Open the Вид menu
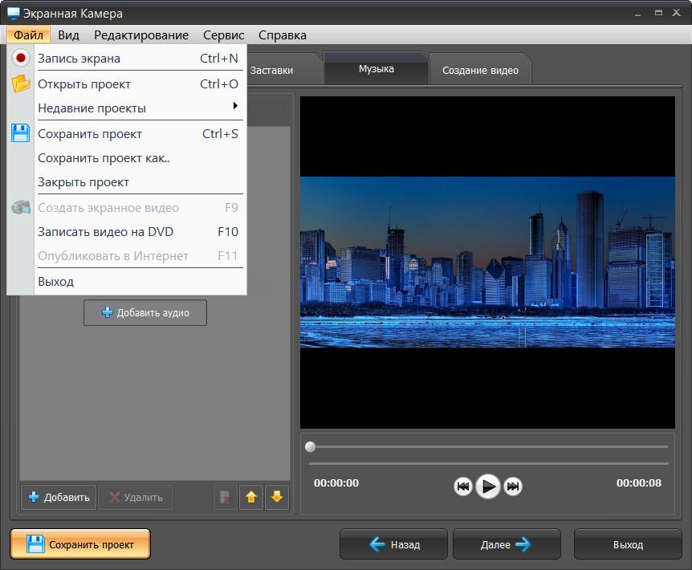Screen dimensions: 692x570 (68, 35)
